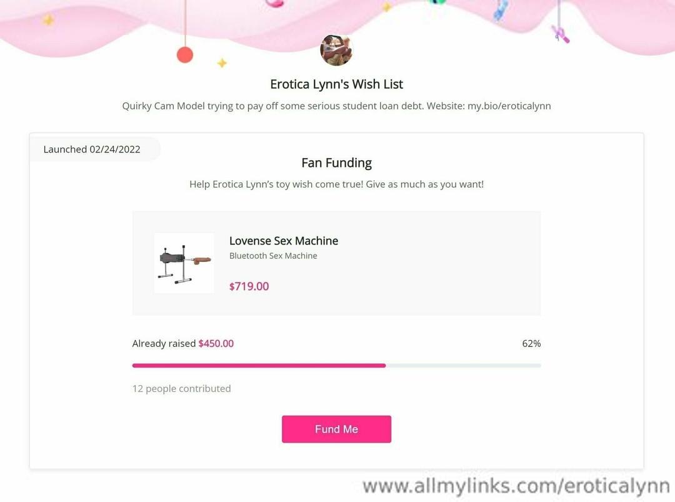Click the pink funding progress bar
This screenshot has height=502, width=675.
(336, 366)
